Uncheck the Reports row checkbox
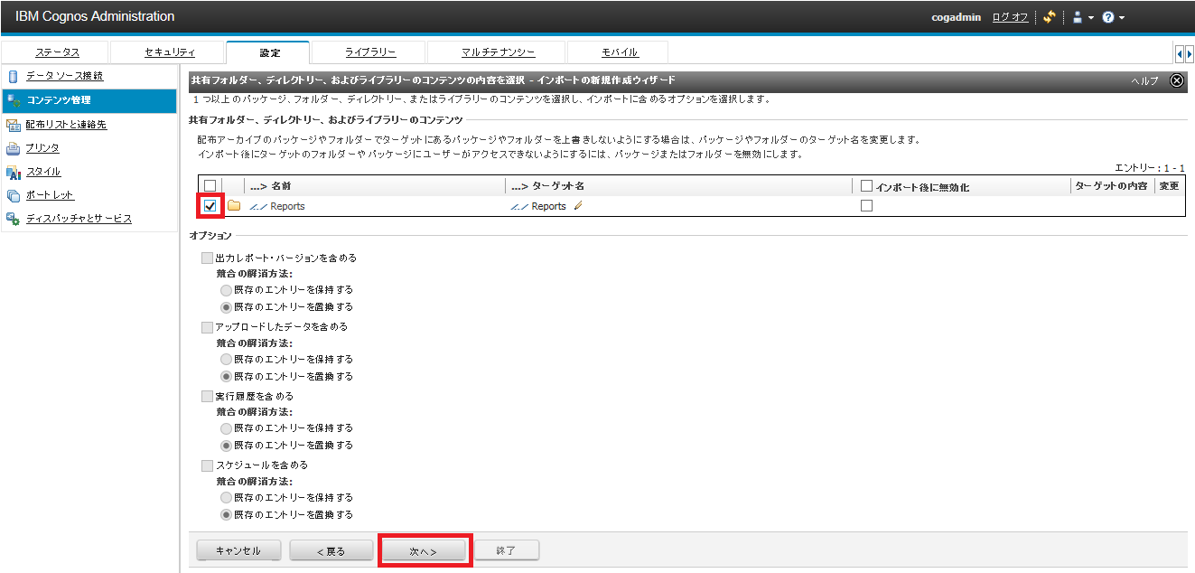The height and width of the screenshot is (573, 1195). point(210,206)
